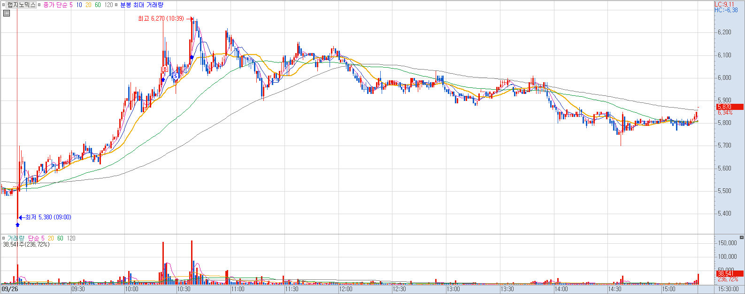Select the gray 120-period price average label
This screenshot has height=294, width=745.
pos(108,5)
